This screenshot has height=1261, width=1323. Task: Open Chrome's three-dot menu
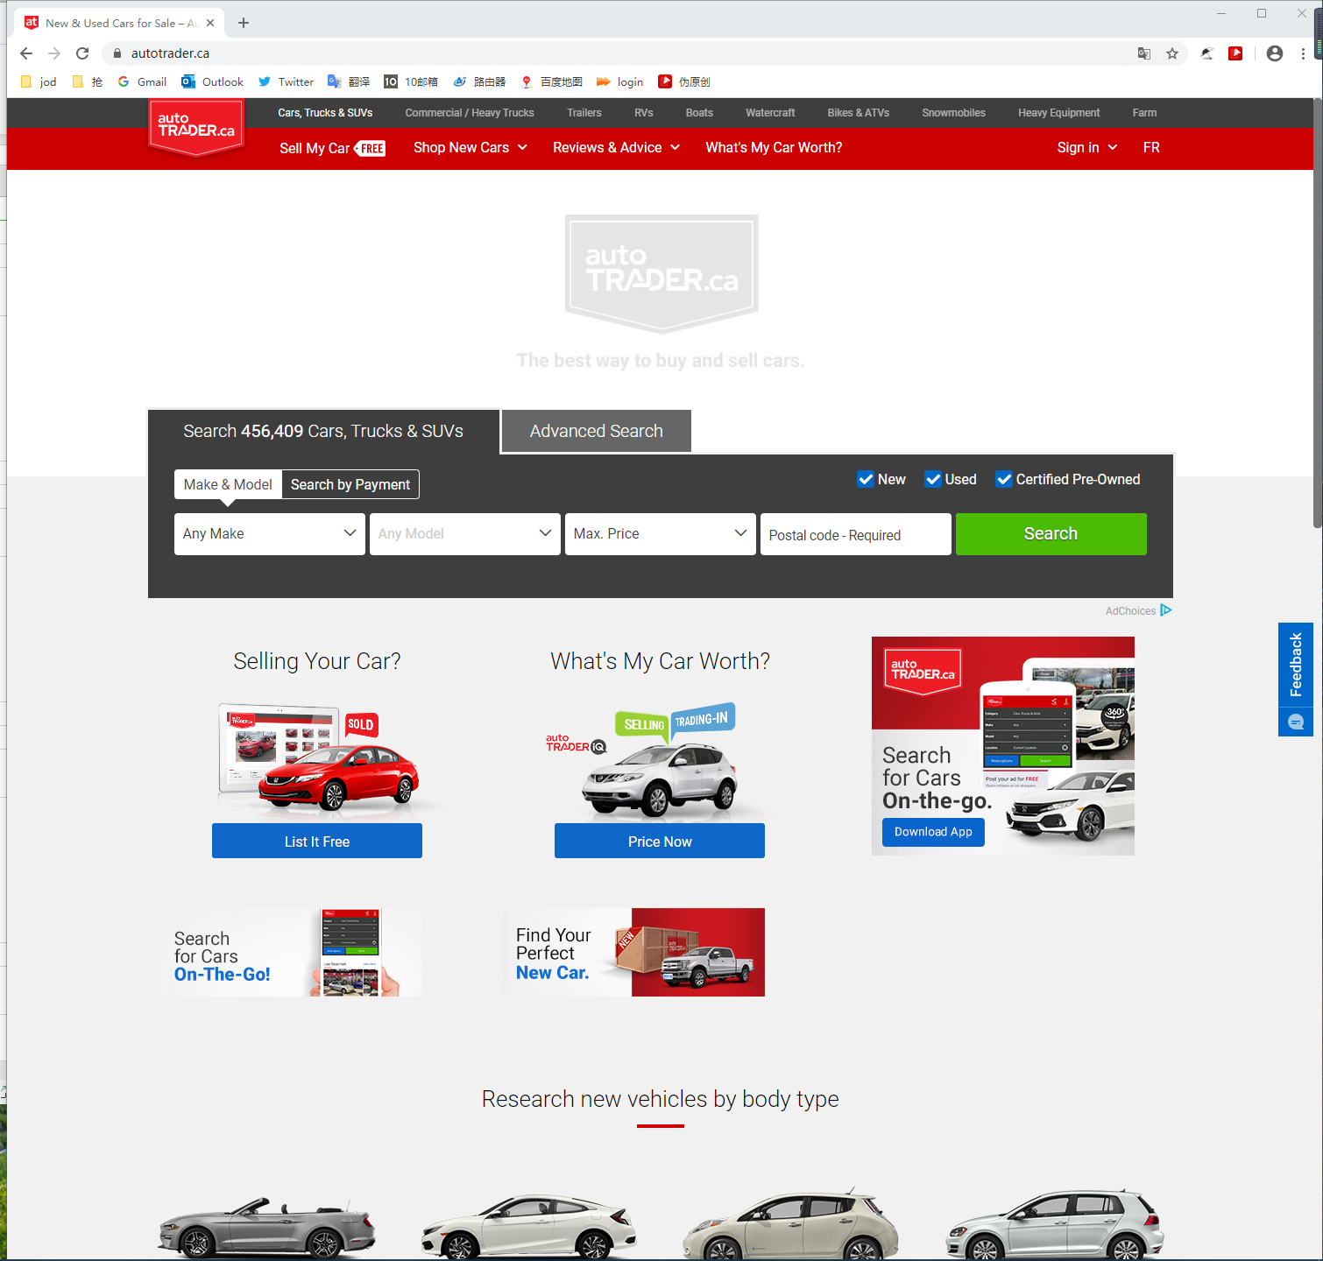[x=1303, y=53]
